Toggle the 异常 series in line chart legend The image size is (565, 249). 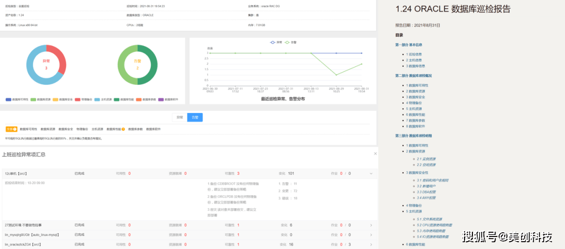pyautogui.click(x=276, y=42)
